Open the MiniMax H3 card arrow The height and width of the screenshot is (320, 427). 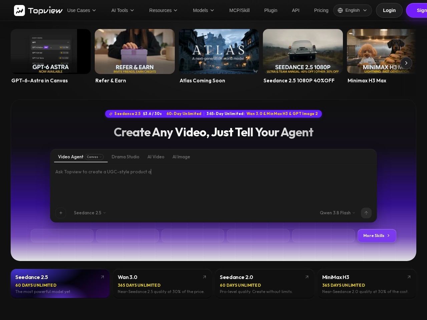coord(409,277)
